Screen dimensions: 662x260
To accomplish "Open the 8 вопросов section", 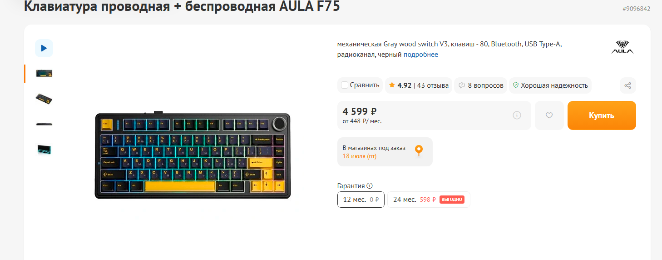I will (x=481, y=85).
